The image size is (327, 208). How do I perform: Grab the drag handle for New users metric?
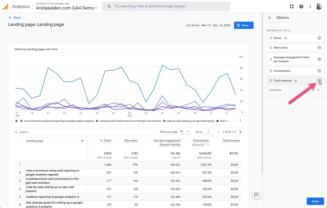tap(271, 47)
